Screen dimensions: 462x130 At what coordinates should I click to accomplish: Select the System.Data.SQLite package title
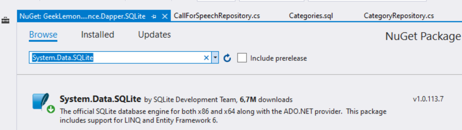pos(100,99)
